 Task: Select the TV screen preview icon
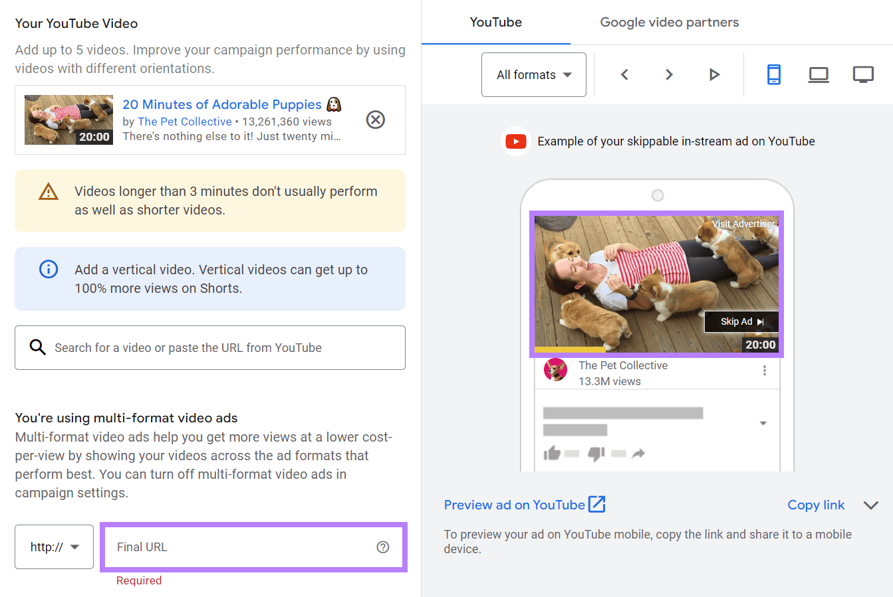coord(863,74)
